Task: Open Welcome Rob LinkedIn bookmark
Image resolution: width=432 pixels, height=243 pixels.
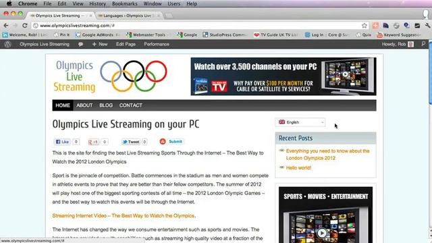Action: pyautogui.click(x=25, y=34)
